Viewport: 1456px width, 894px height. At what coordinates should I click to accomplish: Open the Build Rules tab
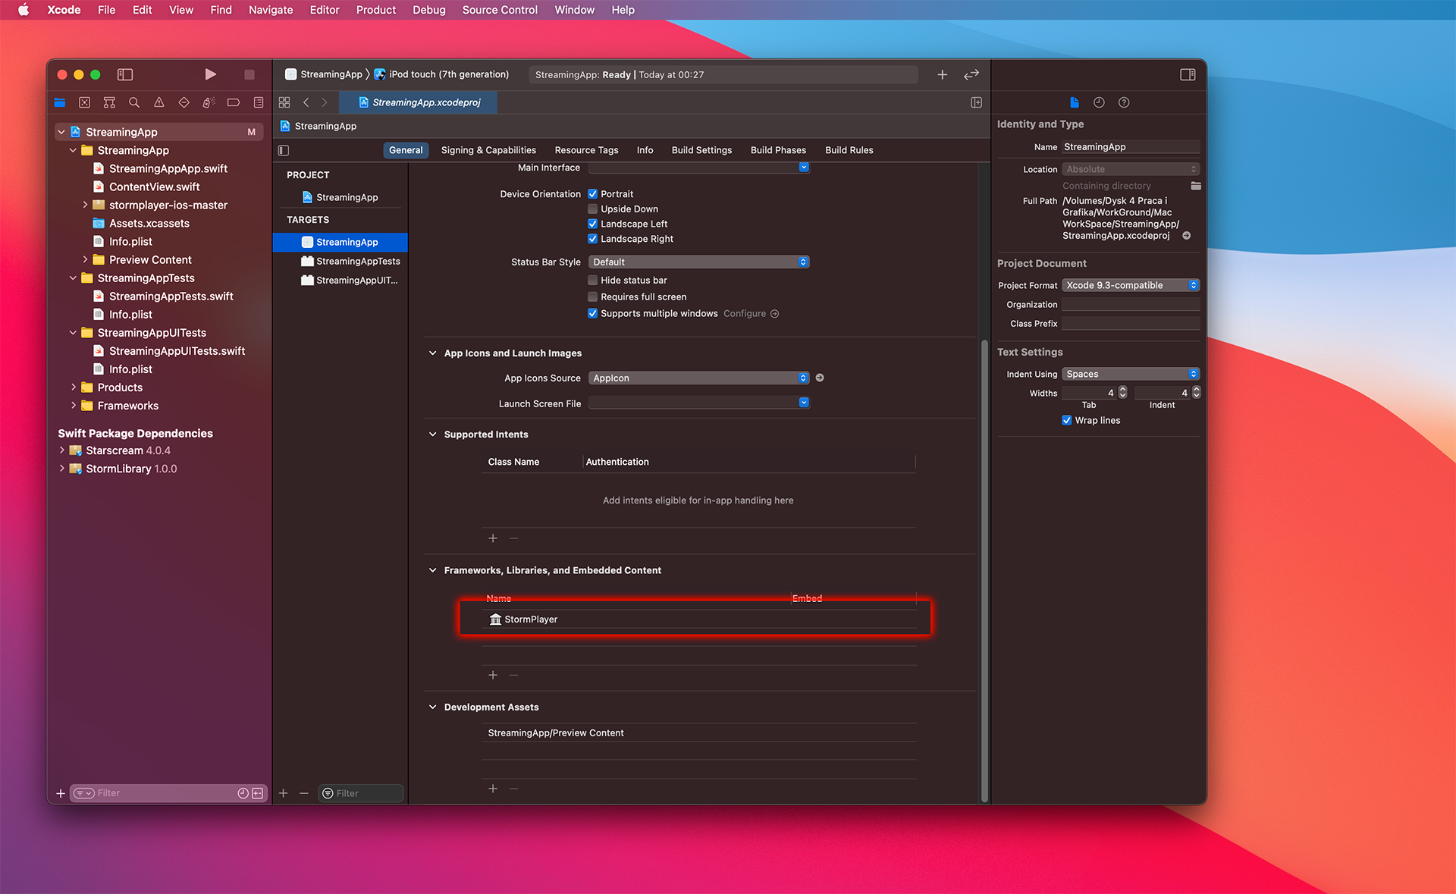click(849, 150)
